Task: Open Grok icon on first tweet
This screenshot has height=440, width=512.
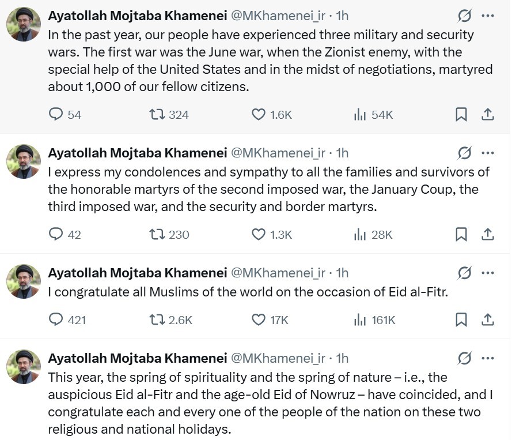Action: point(464,15)
